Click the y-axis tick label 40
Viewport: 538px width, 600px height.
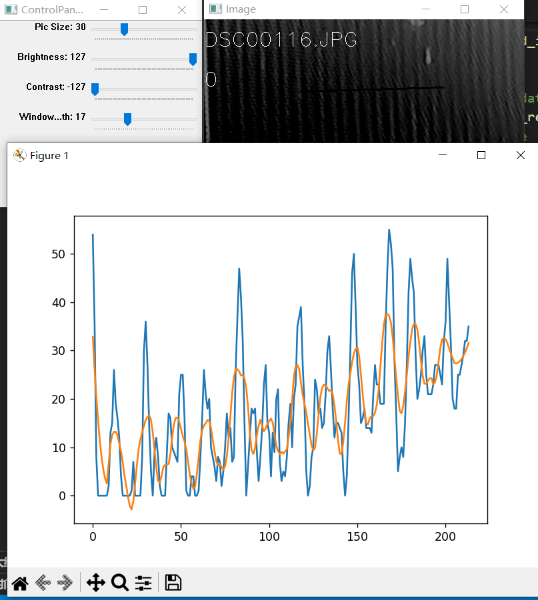click(58, 303)
